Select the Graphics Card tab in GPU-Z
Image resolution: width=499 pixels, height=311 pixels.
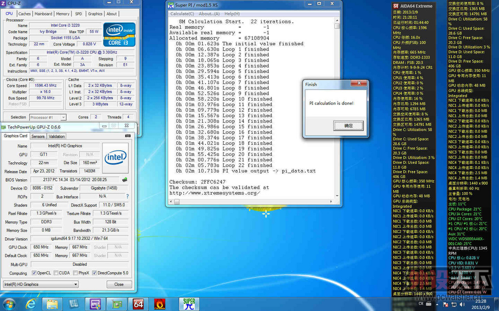coord(16,136)
